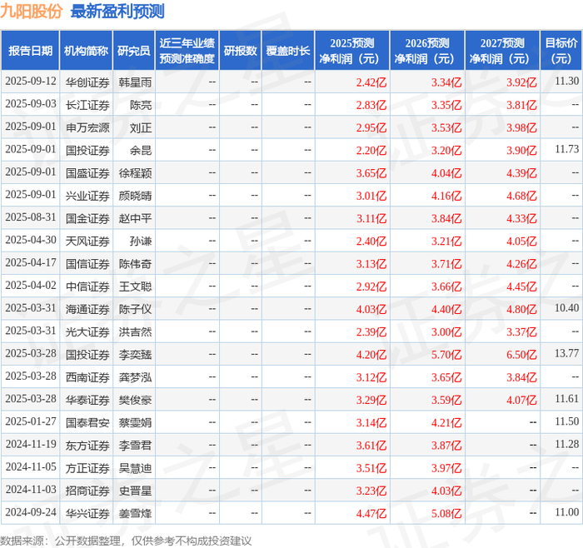Select 国泰君安 institution cell
The height and width of the screenshot is (548, 583).
(x=87, y=422)
